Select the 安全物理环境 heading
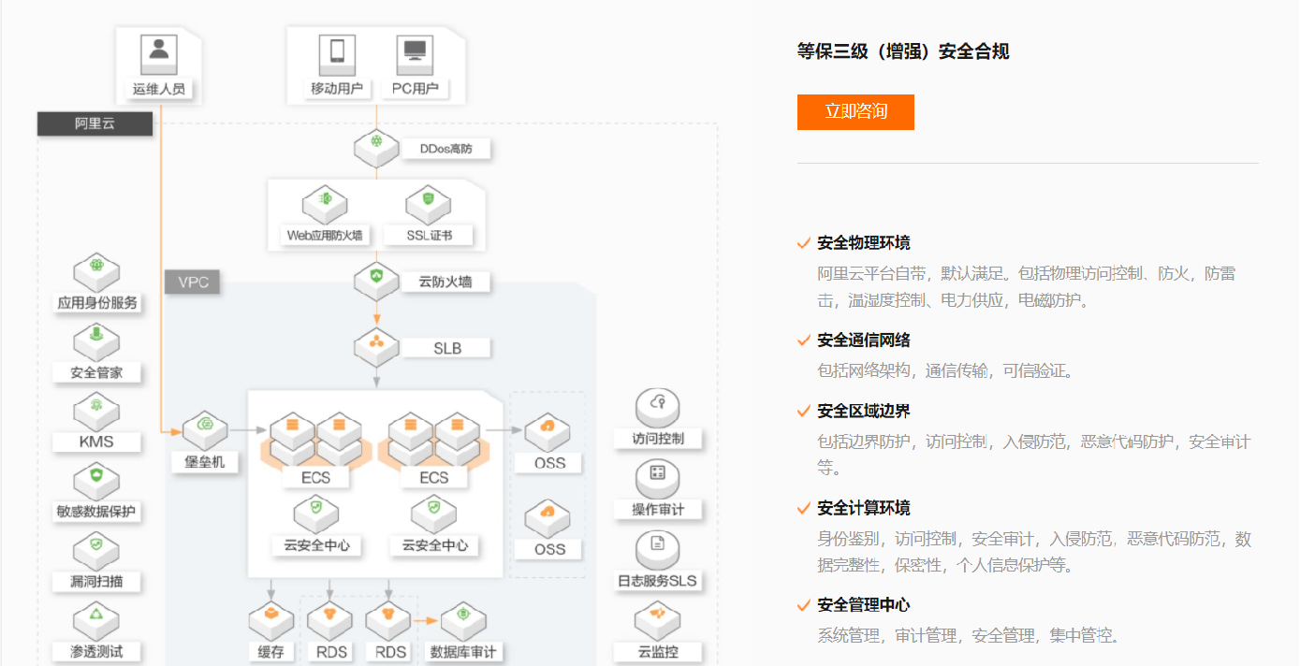1300x666 pixels. 864,243
